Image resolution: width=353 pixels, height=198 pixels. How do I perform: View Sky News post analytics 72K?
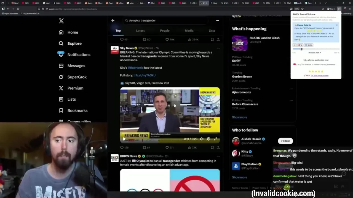point(192,148)
